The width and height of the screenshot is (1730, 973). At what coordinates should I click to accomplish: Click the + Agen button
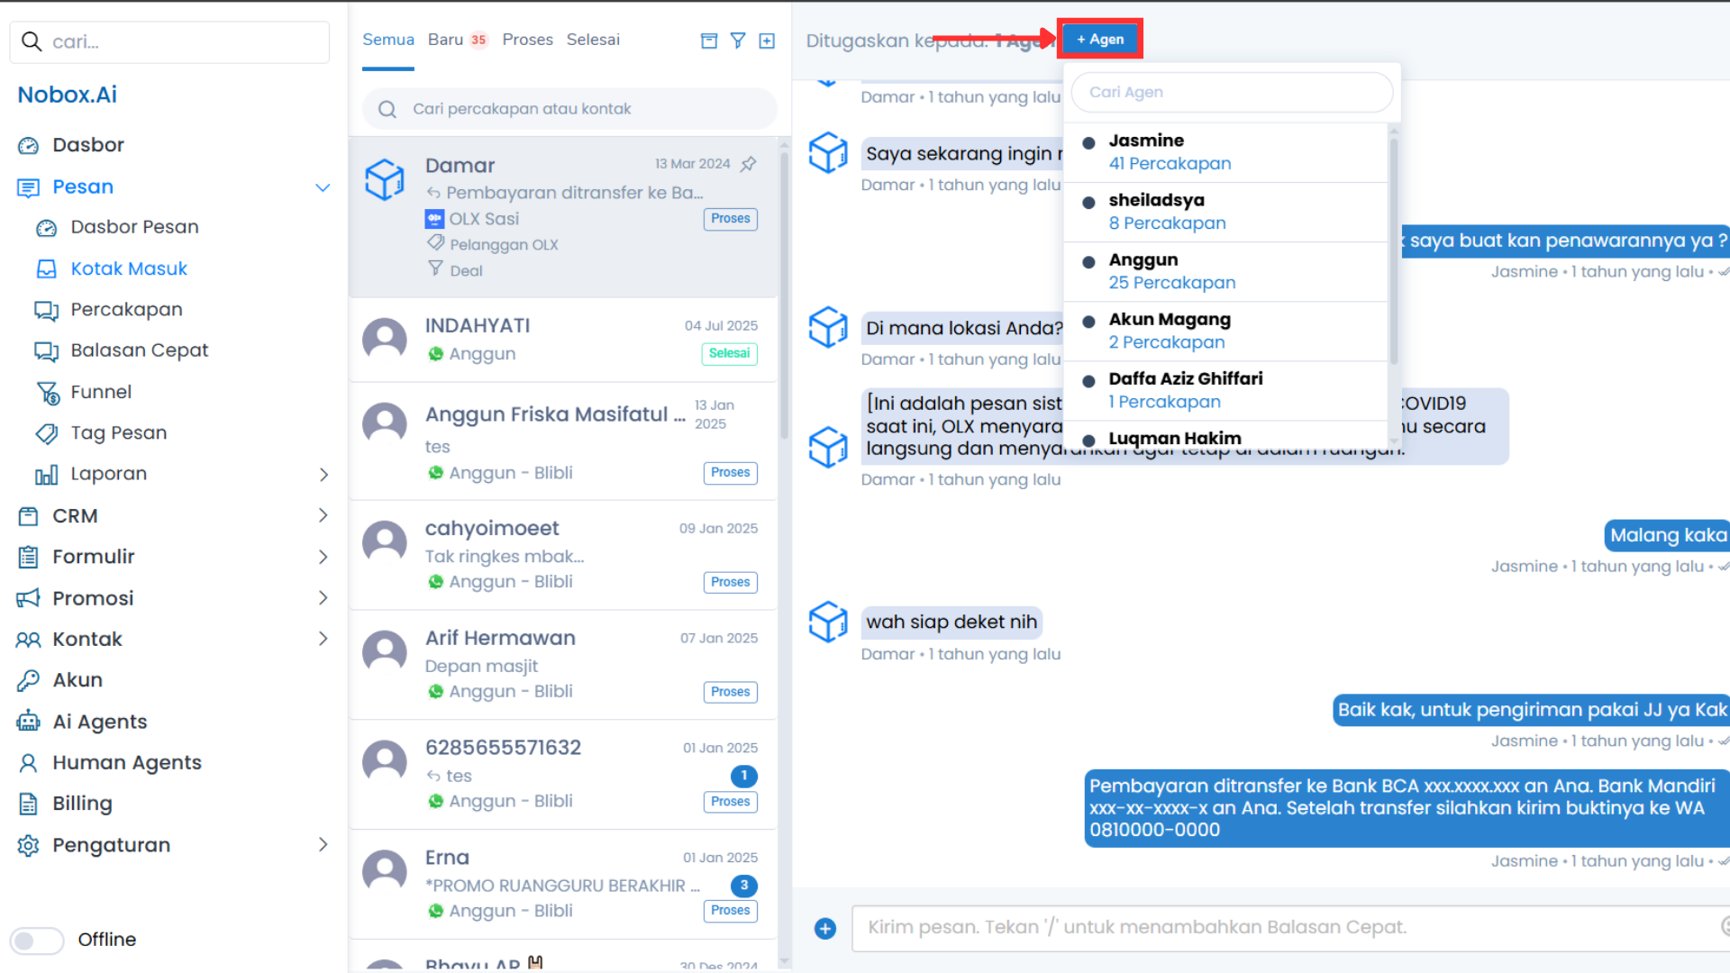pyautogui.click(x=1100, y=40)
